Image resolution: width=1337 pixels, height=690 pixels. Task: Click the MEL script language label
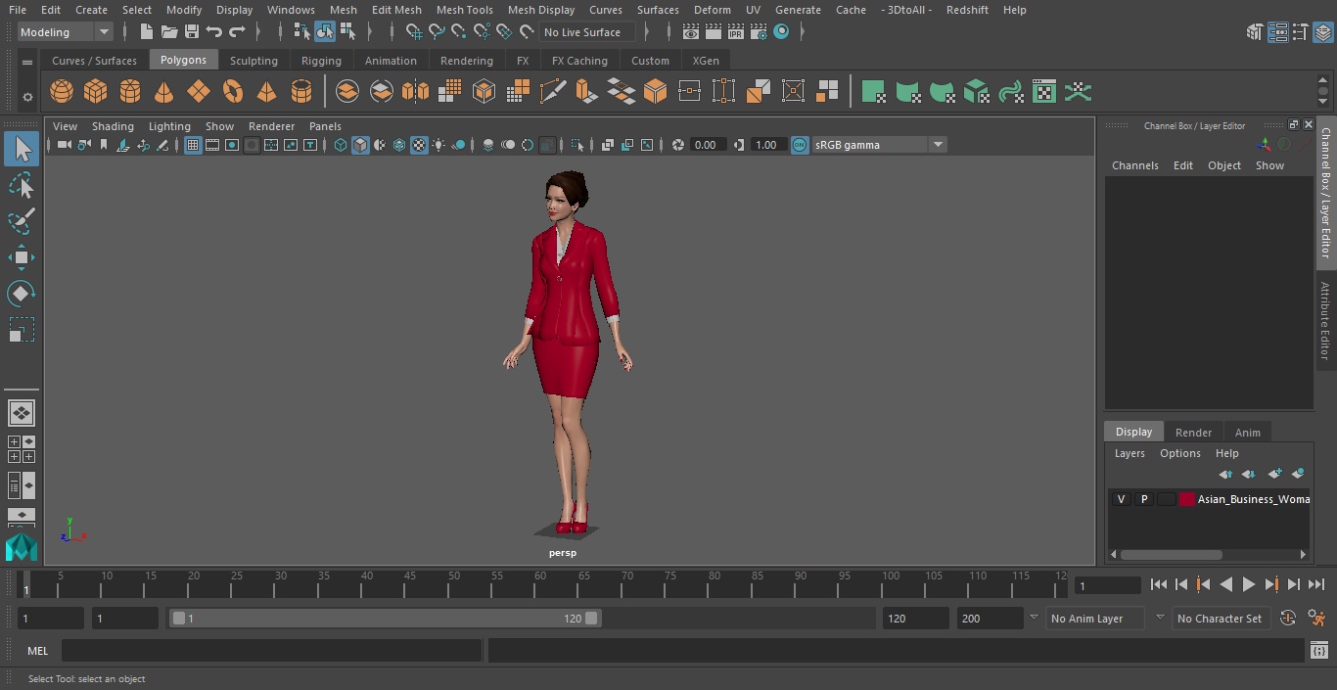point(38,651)
